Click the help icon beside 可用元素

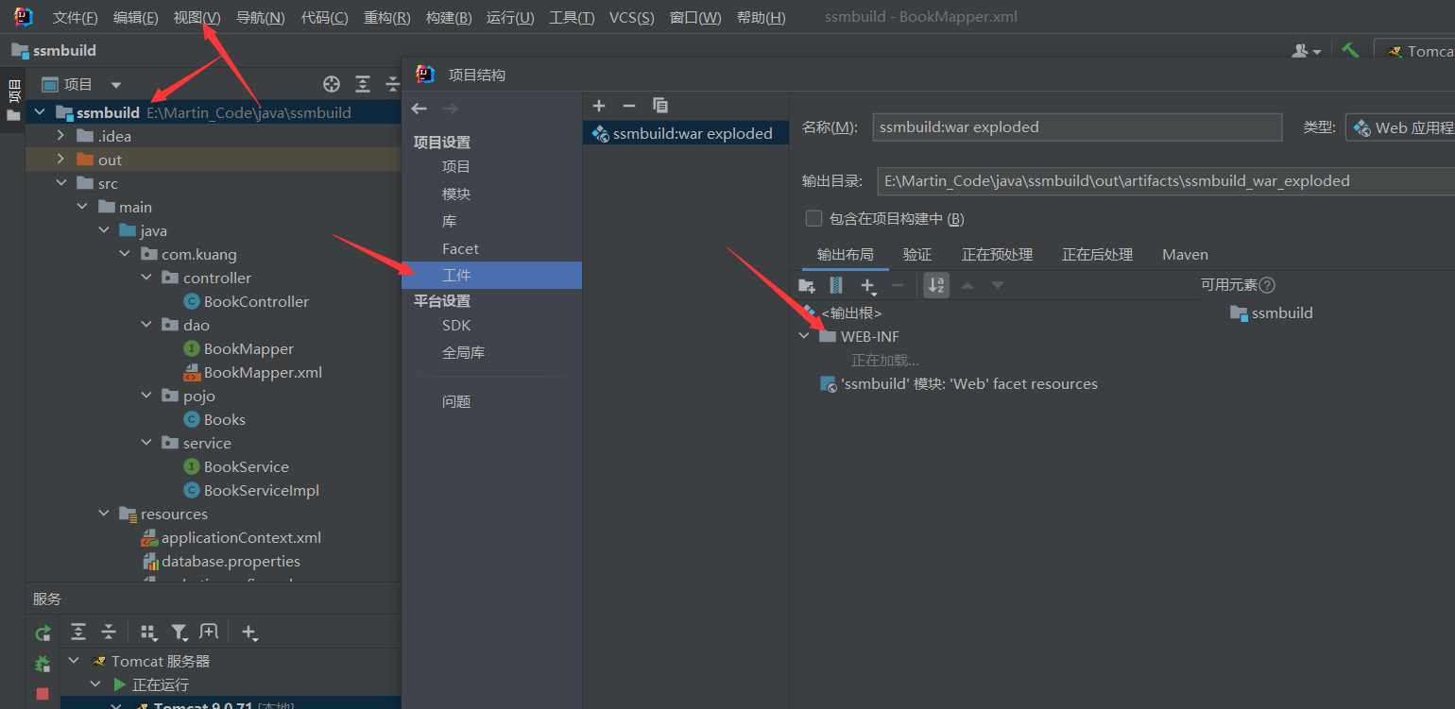1268,285
